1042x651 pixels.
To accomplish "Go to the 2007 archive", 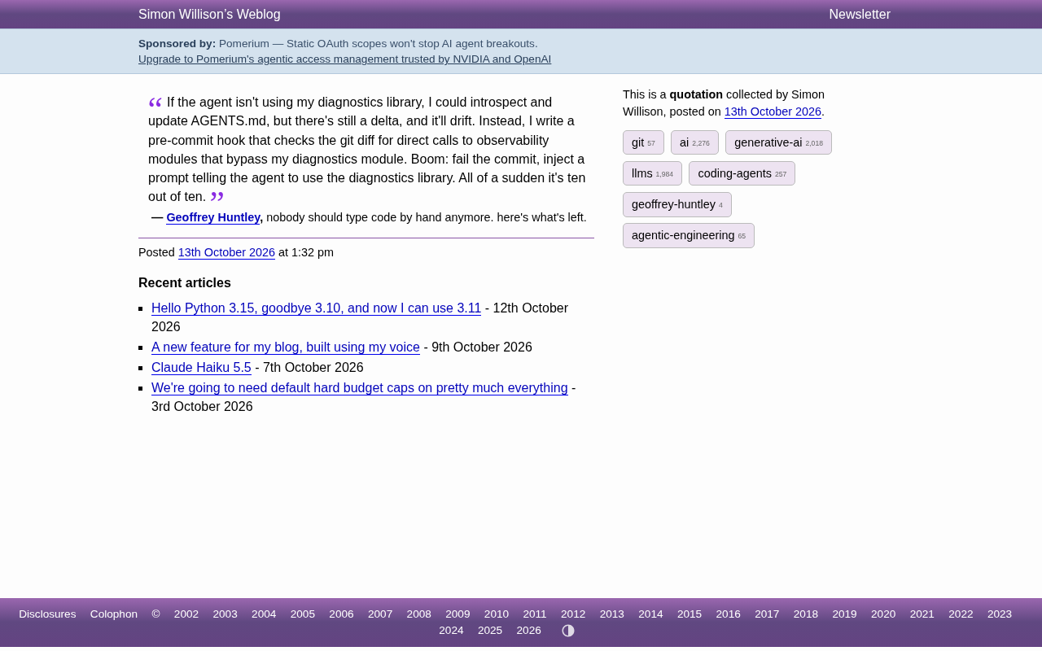I will coord(380,614).
